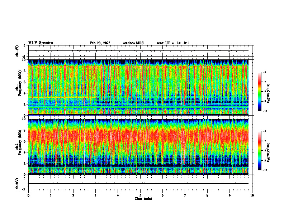Click the 'ch.1(V)' axis label of the top waveform
The image size is (284, 219).
coord(17,51)
